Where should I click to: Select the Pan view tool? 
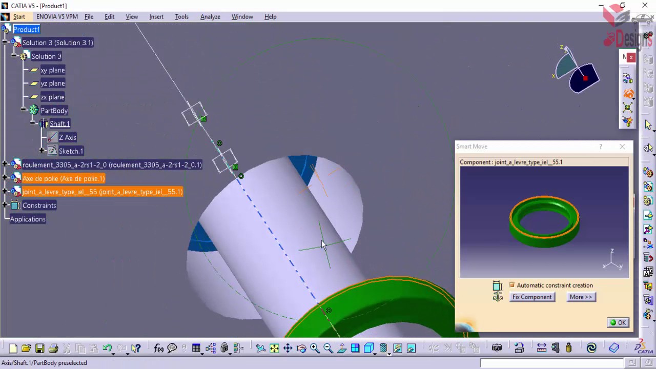point(288,348)
